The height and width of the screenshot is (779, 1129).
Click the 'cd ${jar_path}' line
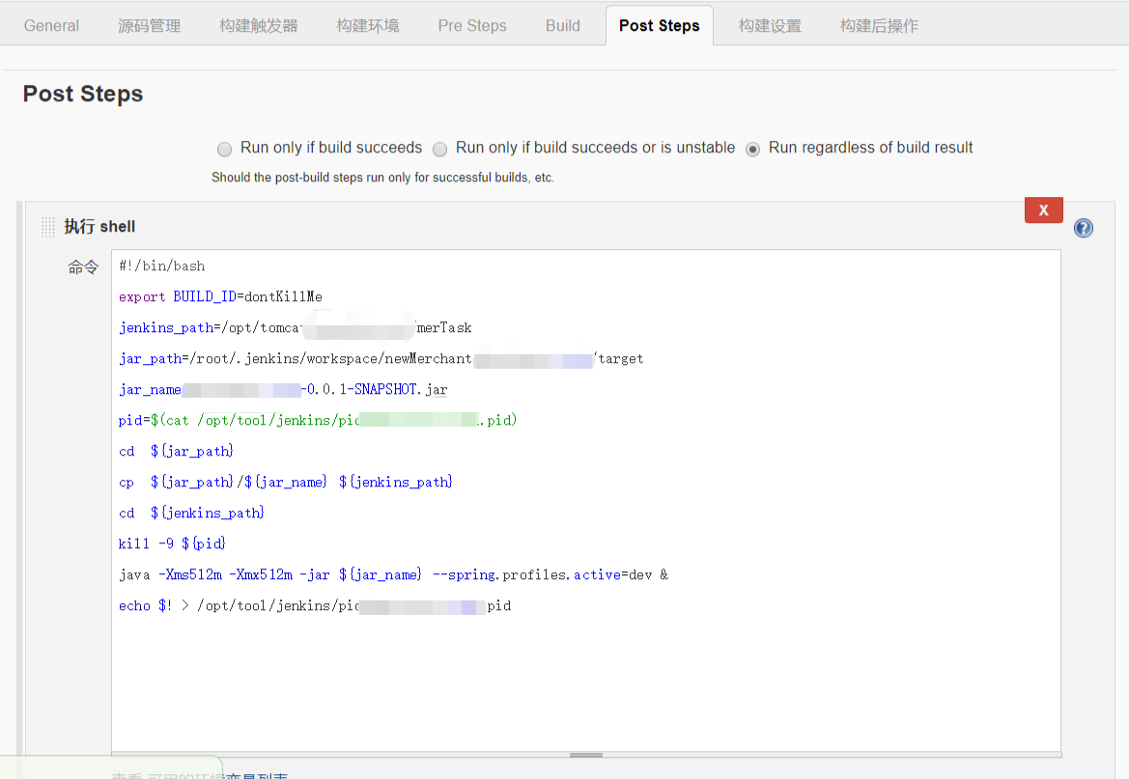click(x=176, y=451)
